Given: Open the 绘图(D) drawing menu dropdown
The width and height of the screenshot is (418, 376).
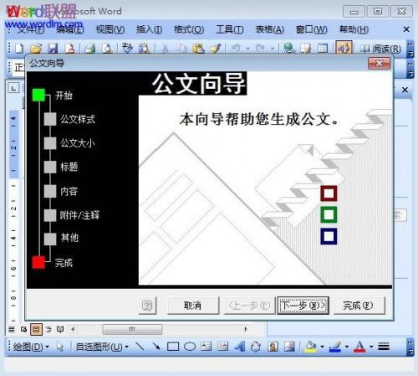Looking at the screenshot, I should coord(31,347).
